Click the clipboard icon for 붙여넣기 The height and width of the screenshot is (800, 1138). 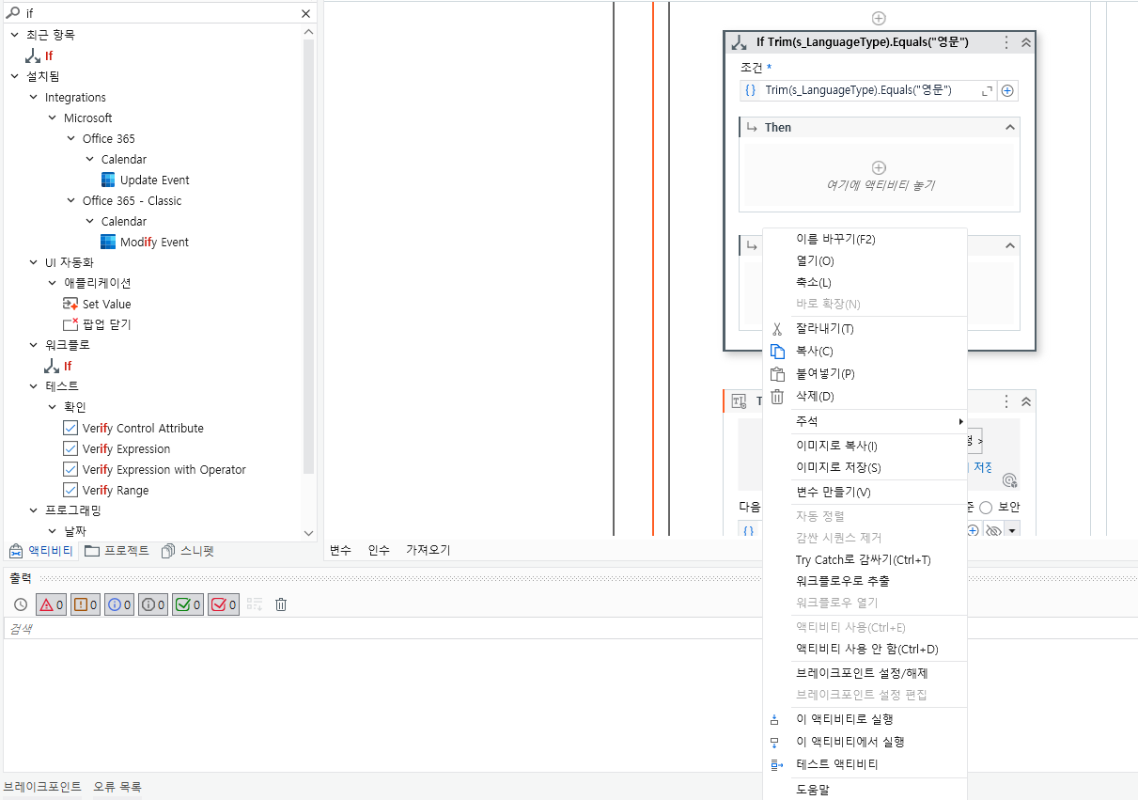coord(777,374)
